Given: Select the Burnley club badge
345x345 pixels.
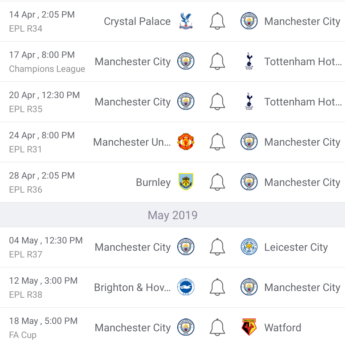Looking at the screenshot, I should [186, 182].
